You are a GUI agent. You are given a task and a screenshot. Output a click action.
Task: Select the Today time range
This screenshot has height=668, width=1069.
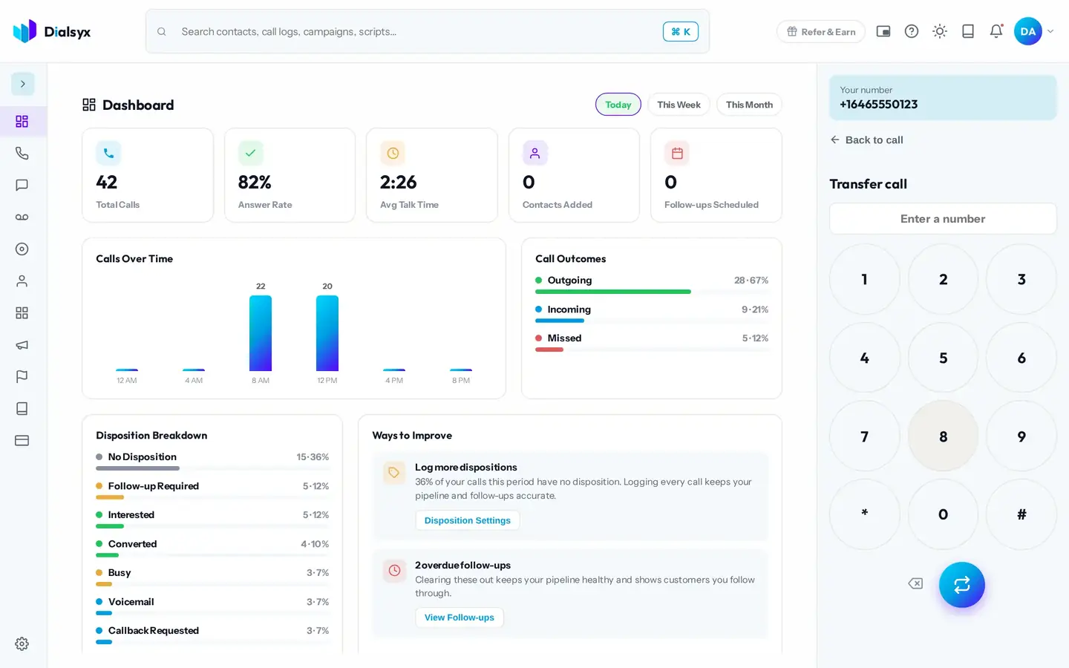coord(618,105)
